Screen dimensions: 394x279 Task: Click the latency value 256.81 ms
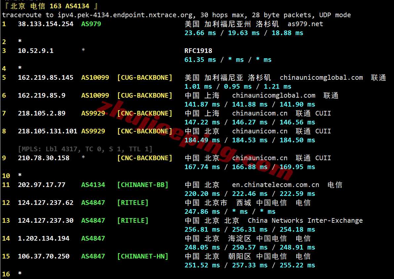[202, 229]
